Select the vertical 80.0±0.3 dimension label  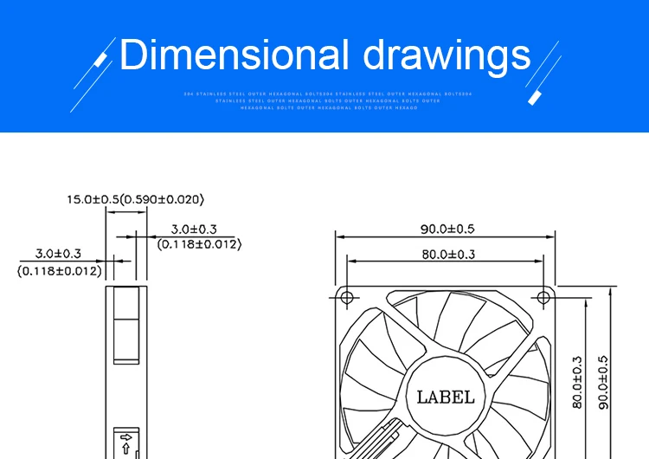pyautogui.click(x=577, y=382)
